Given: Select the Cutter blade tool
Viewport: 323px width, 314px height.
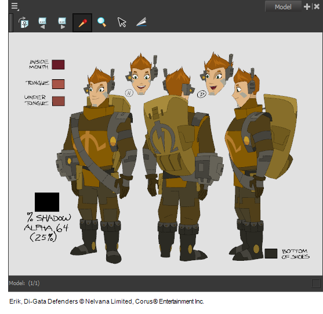Looking at the screenshot, I should [141, 22].
